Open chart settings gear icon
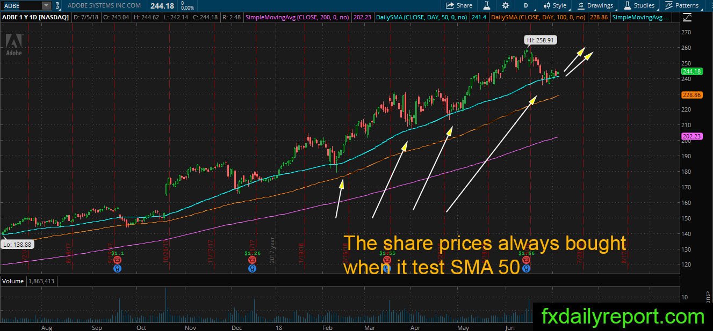This screenshot has height=331, width=713. 505,5
